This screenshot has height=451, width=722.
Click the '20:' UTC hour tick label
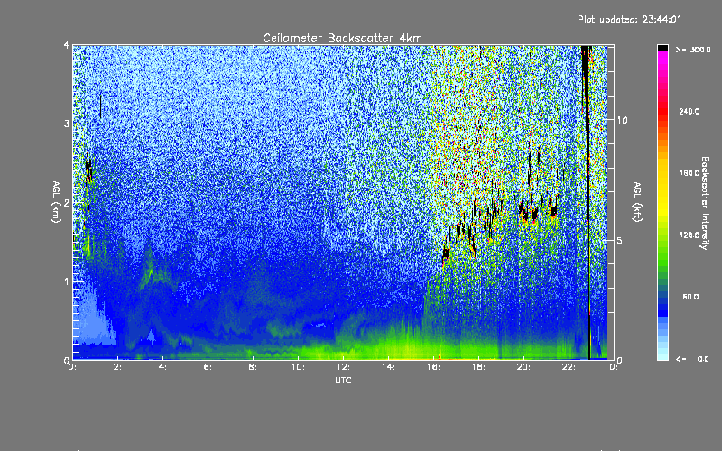tap(523, 367)
